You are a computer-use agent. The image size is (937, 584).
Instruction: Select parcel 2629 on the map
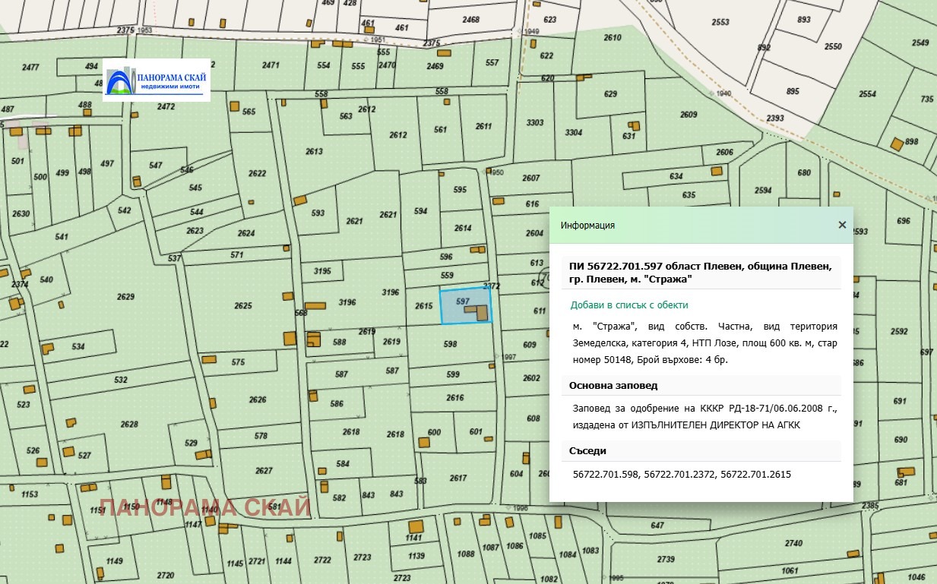point(125,296)
